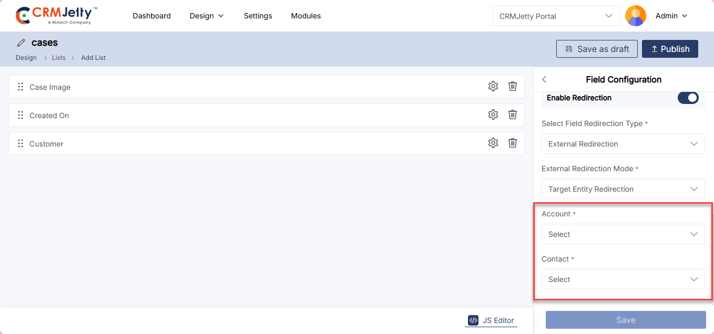Open the Account select dropdown

pyautogui.click(x=623, y=234)
